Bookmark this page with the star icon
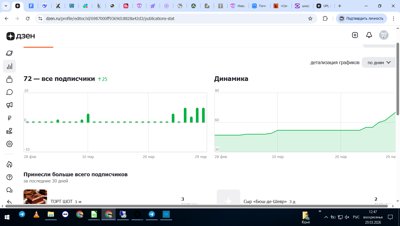The image size is (400, 226). [310, 19]
